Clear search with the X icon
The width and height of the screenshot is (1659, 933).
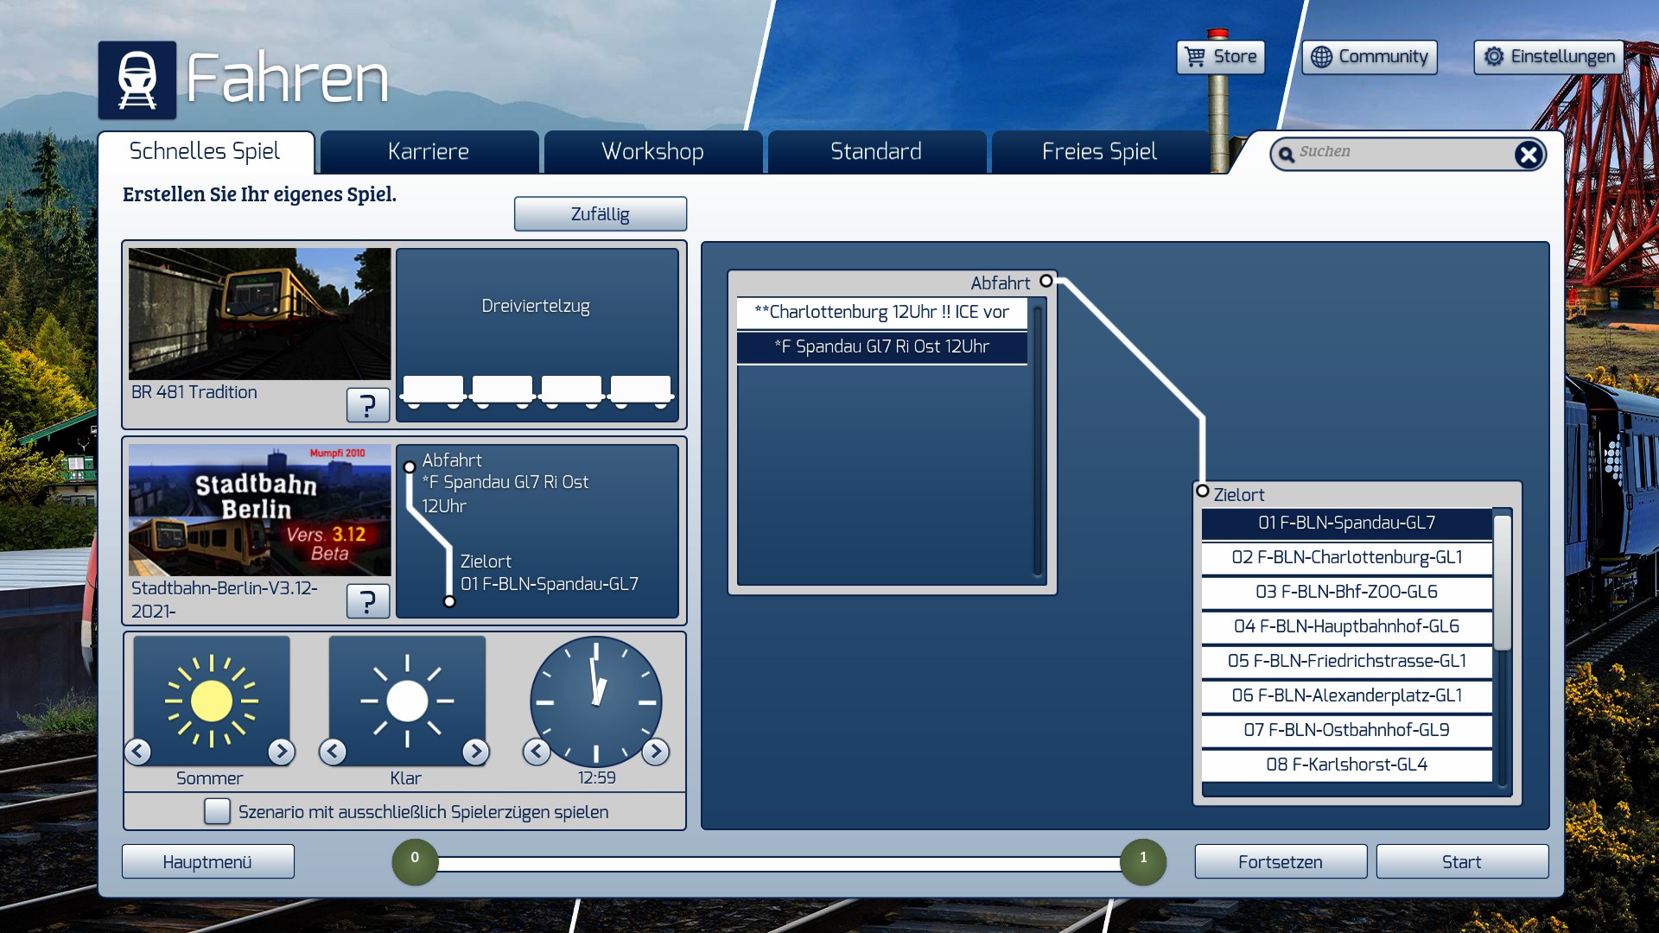click(1528, 155)
